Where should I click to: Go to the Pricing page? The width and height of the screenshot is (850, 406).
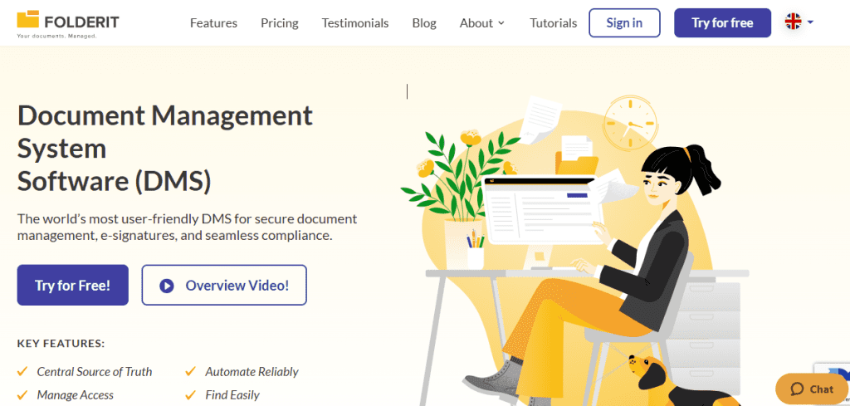[x=279, y=23]
